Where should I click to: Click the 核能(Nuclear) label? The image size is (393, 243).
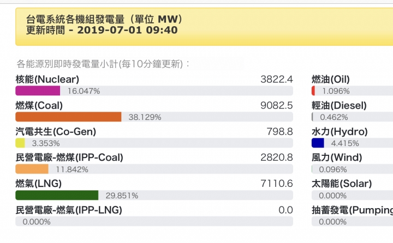47,80
